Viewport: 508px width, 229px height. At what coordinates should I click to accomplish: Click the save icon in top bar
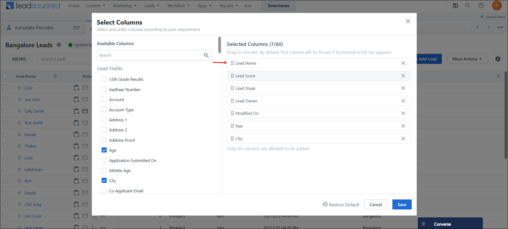pyautogui.click(x=455, y=6)
